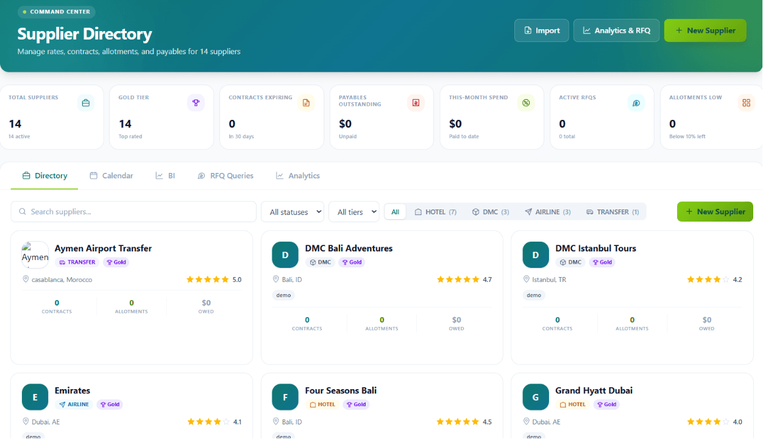Open Aymen Airport Transfer supplier name
Image resolution: width=763 pixels, height=439 pixels.
point(103,248)
